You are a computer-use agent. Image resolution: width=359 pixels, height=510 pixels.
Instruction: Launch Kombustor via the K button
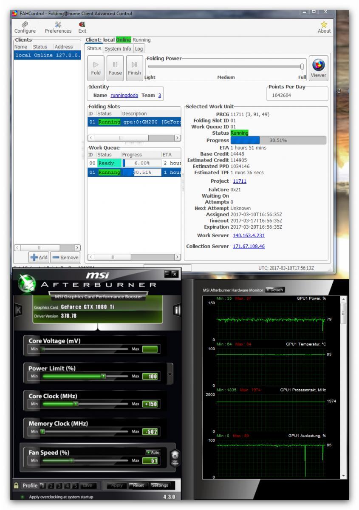pos(18,311)
